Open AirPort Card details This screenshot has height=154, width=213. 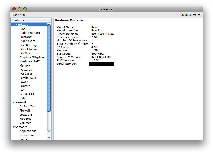point(28,106)
